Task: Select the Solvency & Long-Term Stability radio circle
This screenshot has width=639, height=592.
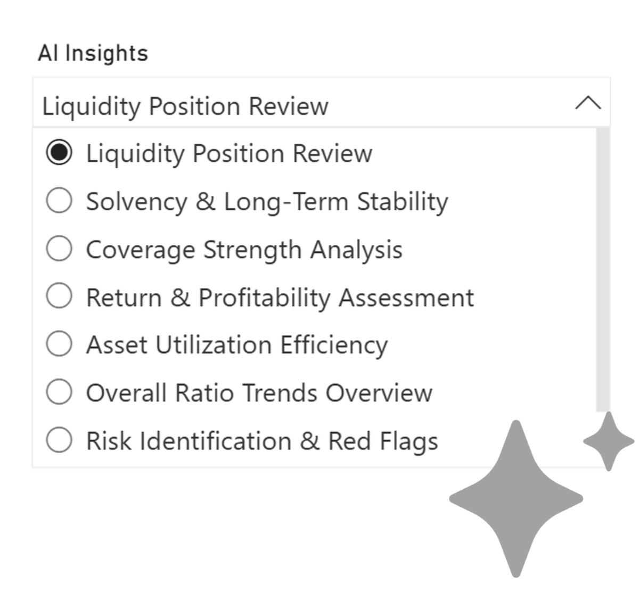Action: coord(59,201)
